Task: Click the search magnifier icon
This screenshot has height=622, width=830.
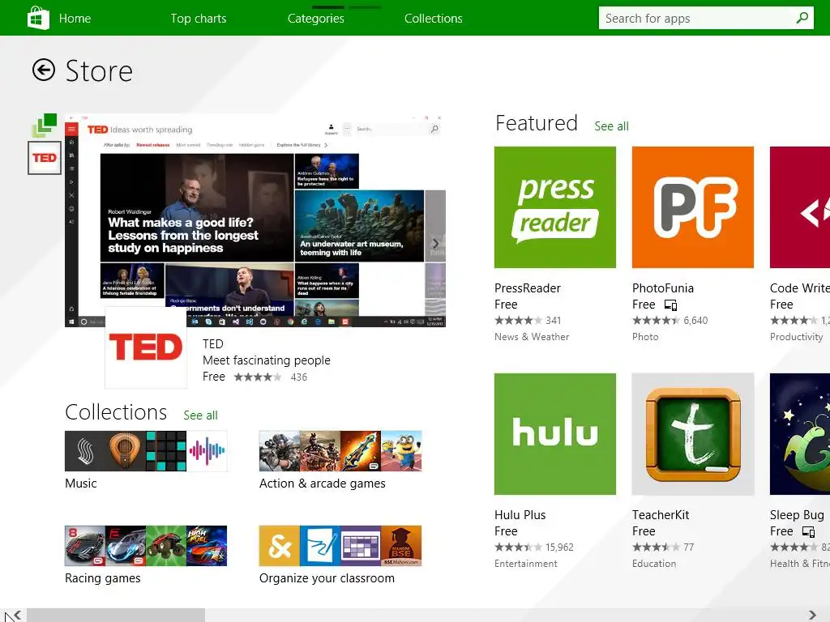Action: click(x=802, y=18)
